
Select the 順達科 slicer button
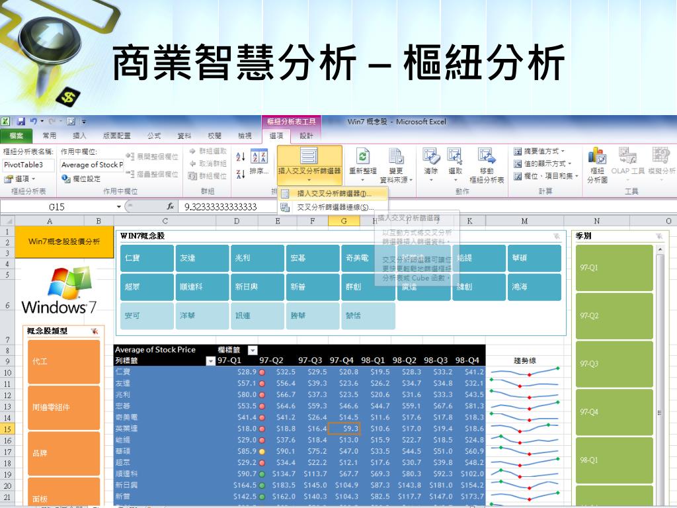pyautogui.click(x=202, y=287)
